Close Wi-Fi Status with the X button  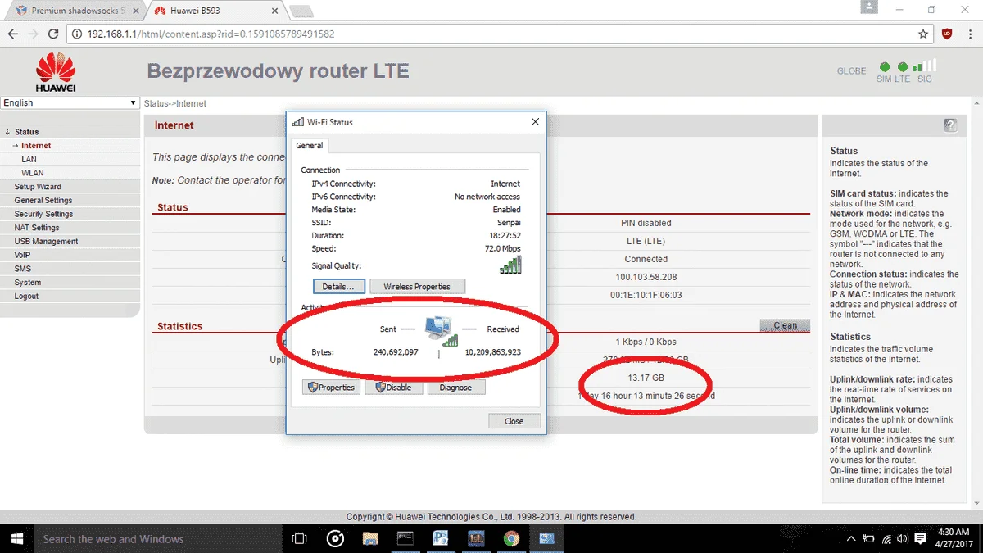[536, 122]
